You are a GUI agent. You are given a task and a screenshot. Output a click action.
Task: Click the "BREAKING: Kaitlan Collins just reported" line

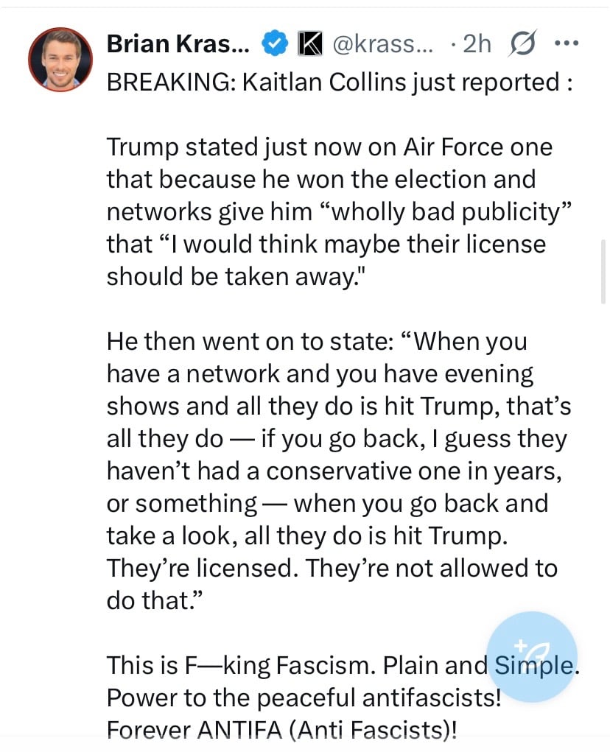tap(339, 82)
